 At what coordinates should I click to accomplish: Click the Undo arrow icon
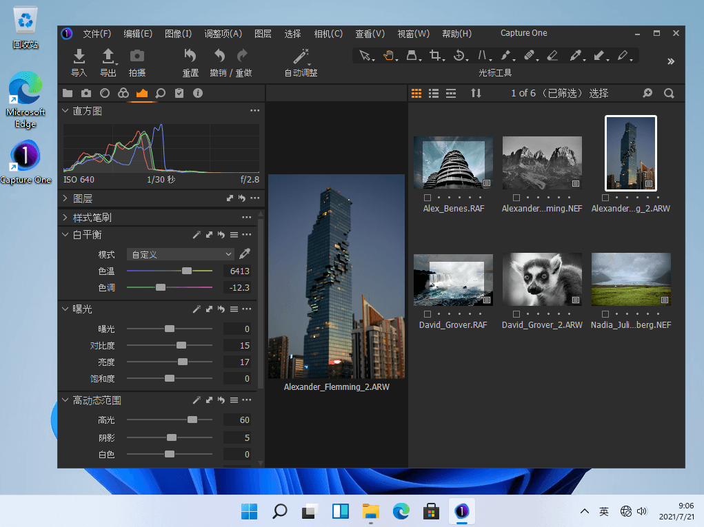tap(219, 56)
